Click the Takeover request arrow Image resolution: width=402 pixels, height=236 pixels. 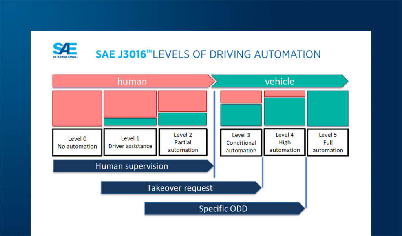point(180,188)
